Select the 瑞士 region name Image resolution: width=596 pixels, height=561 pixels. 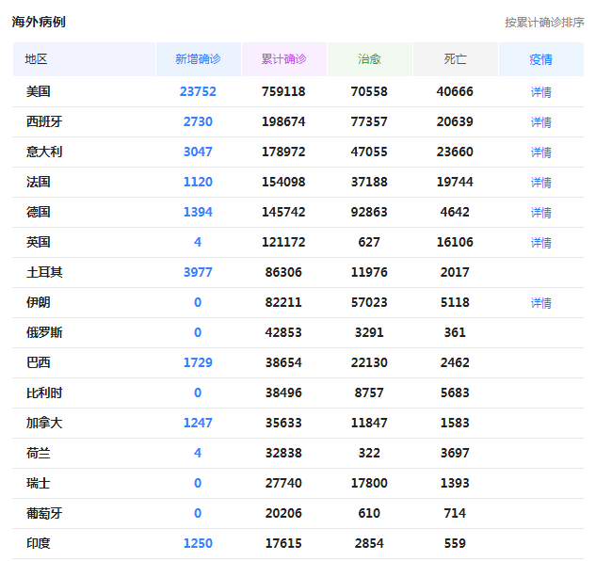pos(38,483)
